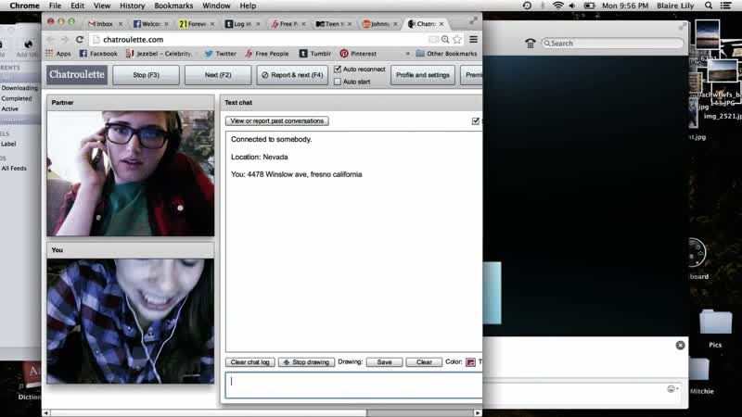
Task: Click the zoom magnifier in address bar
Action: coord(445,39)
